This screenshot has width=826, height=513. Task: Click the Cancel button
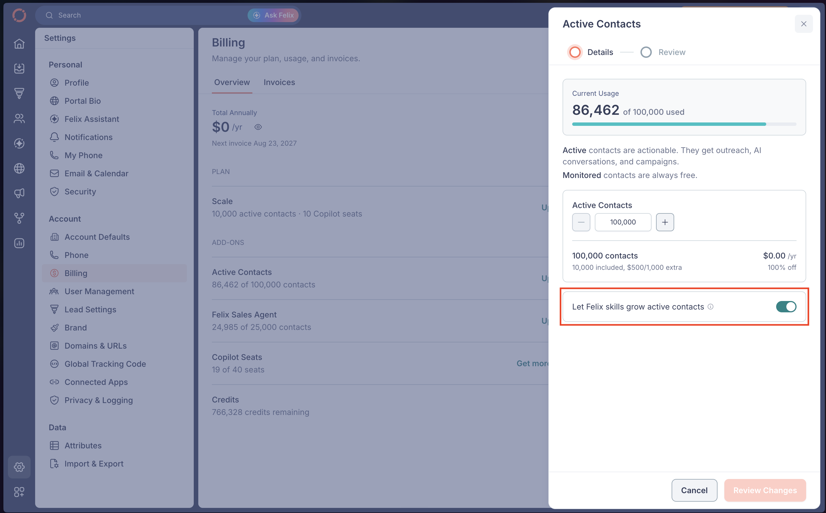[x=694, y=490]
